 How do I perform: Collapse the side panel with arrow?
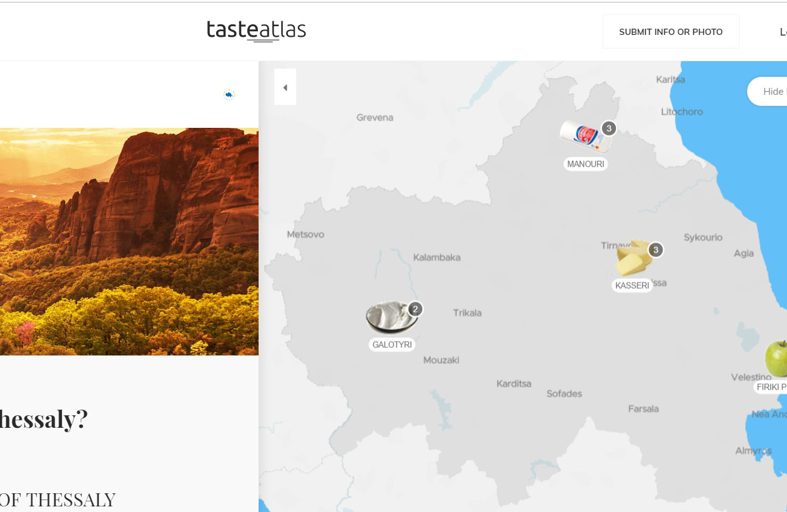[x=285, y=87]
